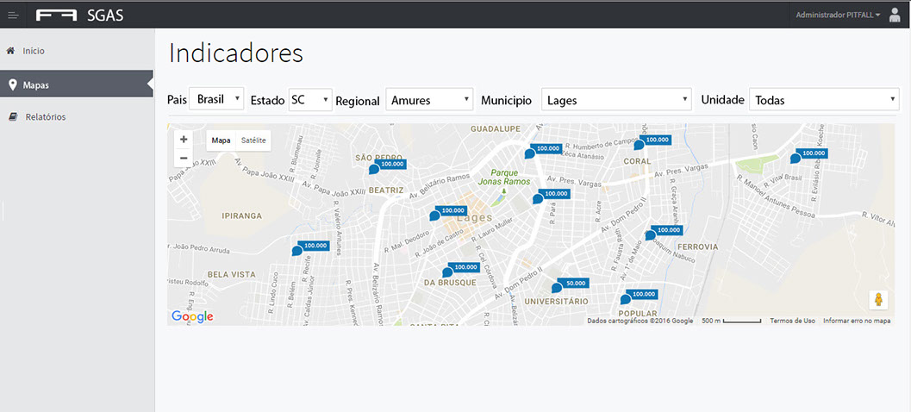The image size is (911, 412).
Task: Select the marker near São Pedro
Action: [374, 169]
